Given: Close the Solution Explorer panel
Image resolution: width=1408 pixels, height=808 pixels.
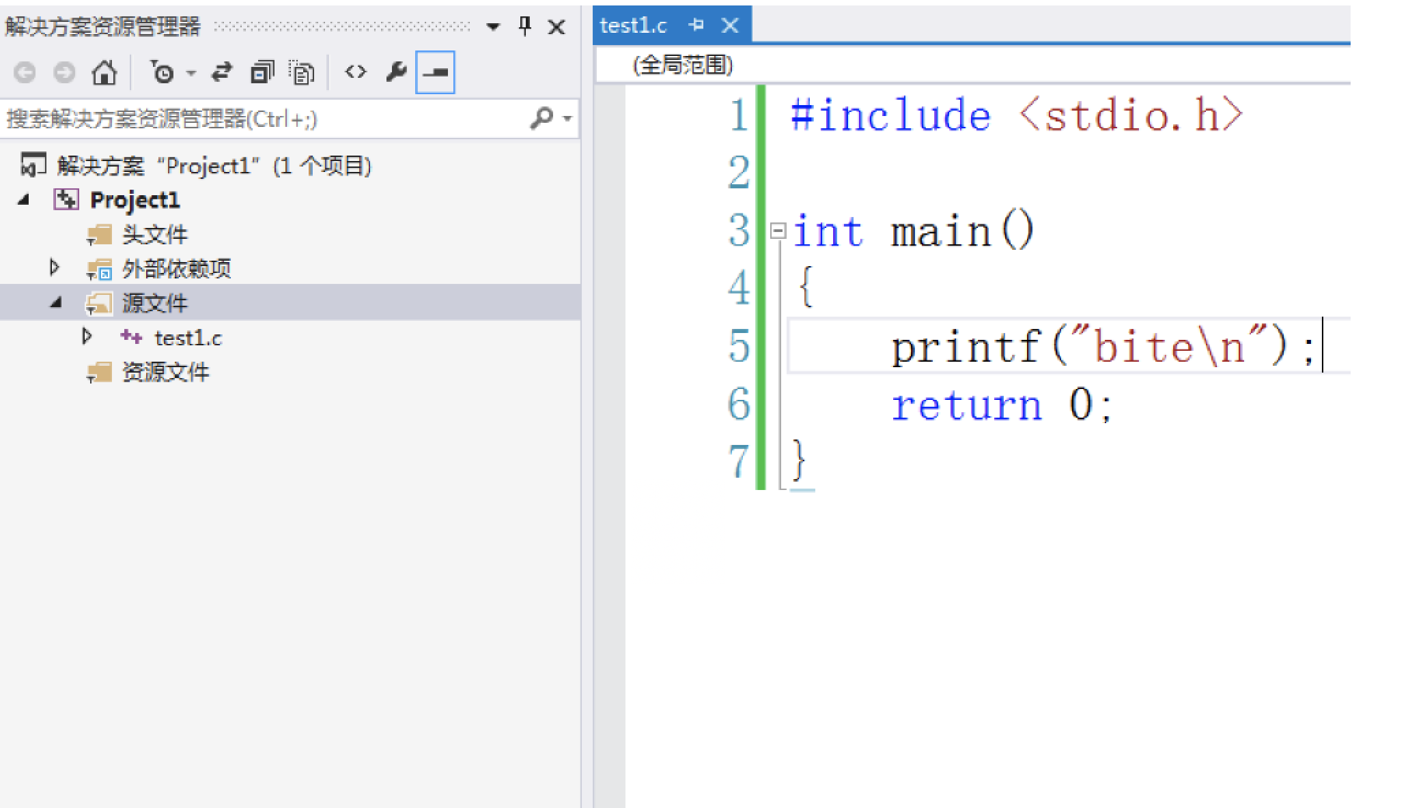Looking at the screenshot, I should tap(557, 27).
